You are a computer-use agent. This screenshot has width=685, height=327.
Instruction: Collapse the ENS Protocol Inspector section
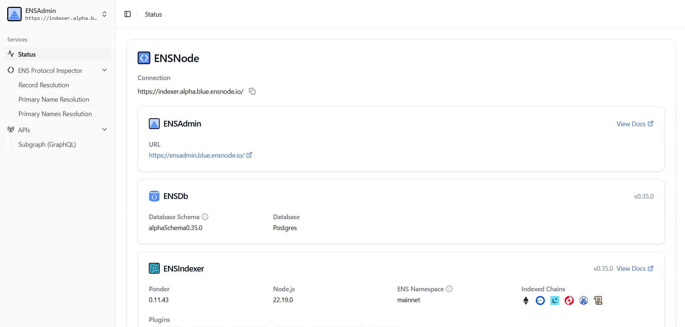tap(104, 70)
